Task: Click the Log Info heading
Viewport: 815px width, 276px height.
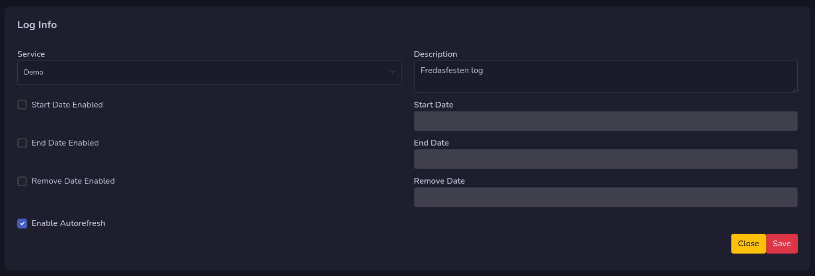Action: click(x=37, y=25)
